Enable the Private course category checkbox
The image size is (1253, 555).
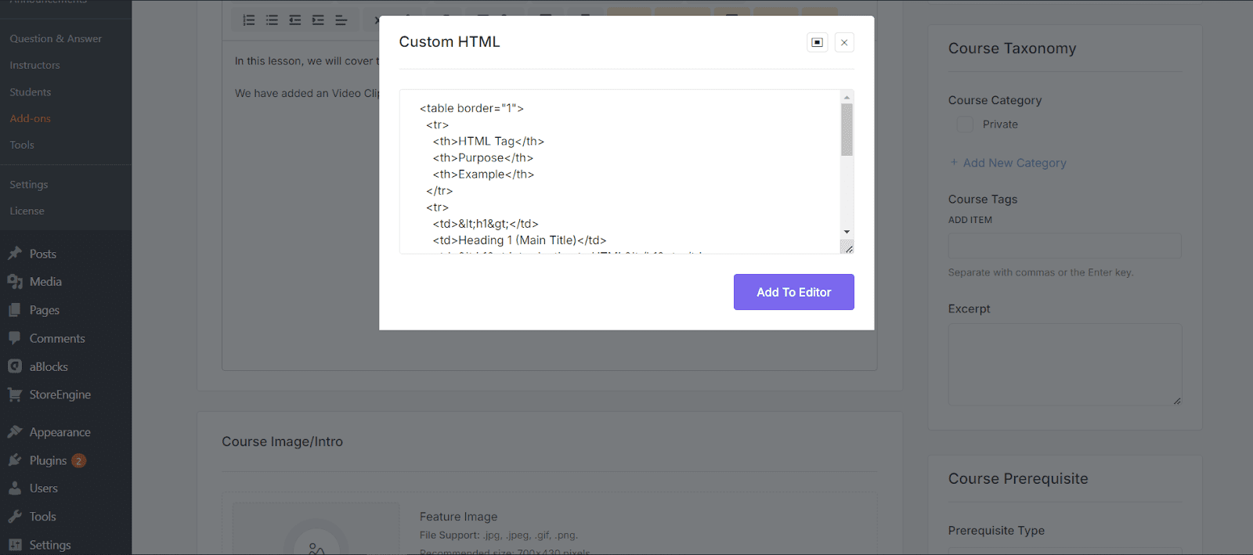pyautogui.click(x=964, y=124)
